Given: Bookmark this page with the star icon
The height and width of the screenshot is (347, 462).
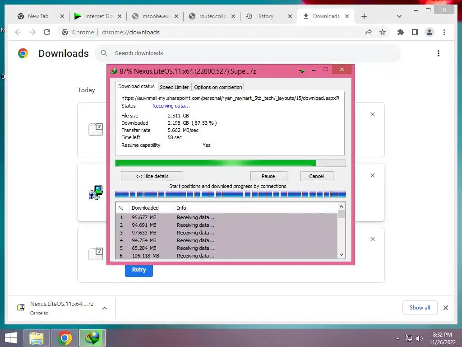Looking at the screenshot, I should coord(383,32).
